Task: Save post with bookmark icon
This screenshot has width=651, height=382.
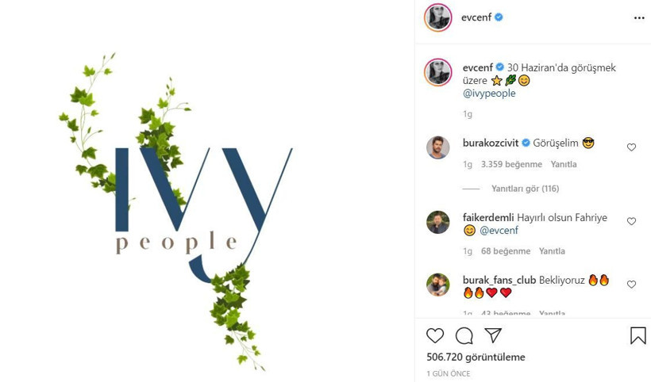Action: (638, 335)
